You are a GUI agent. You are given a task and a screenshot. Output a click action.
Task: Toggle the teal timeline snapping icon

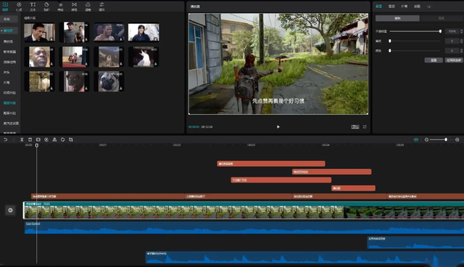point(416,139)
